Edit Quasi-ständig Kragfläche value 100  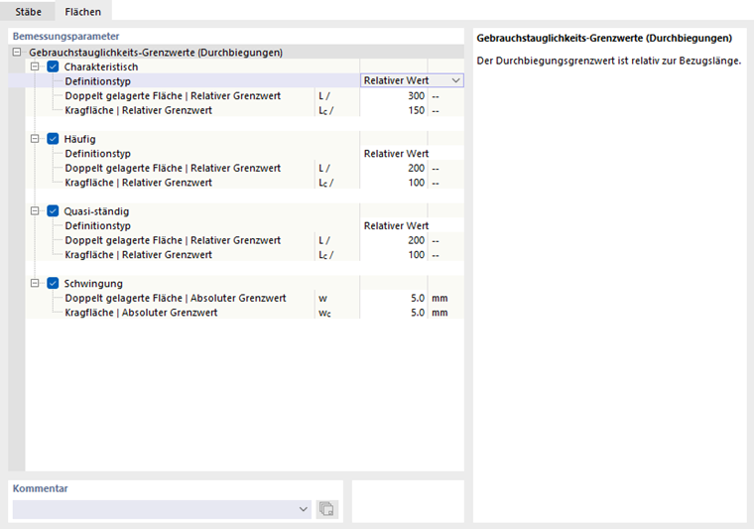pos(393,254)
